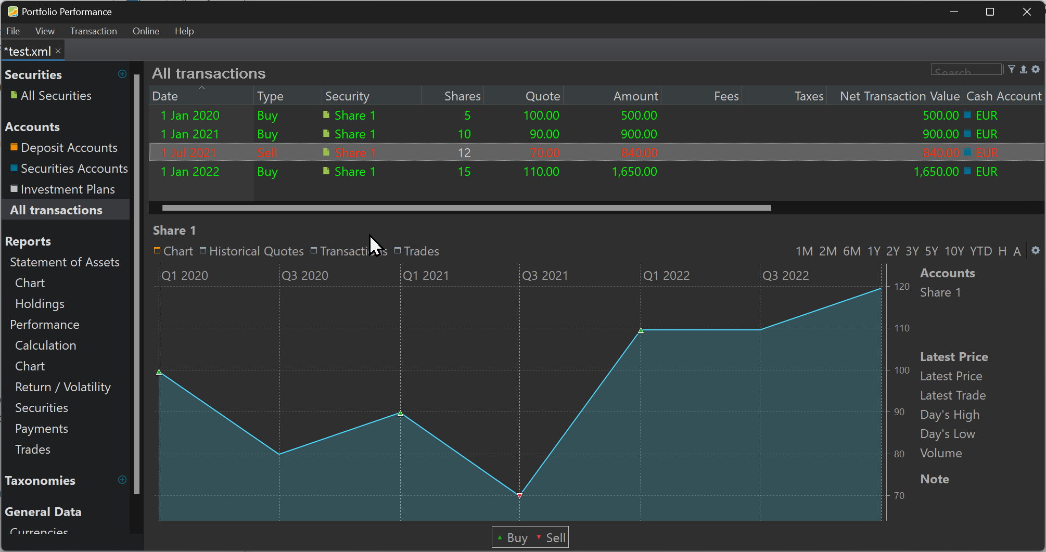Set chart range to YTD

click(981, 251)
